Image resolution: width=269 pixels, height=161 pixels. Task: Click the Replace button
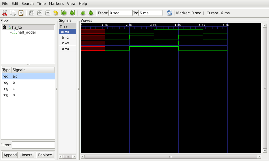[x=45, y=155]
